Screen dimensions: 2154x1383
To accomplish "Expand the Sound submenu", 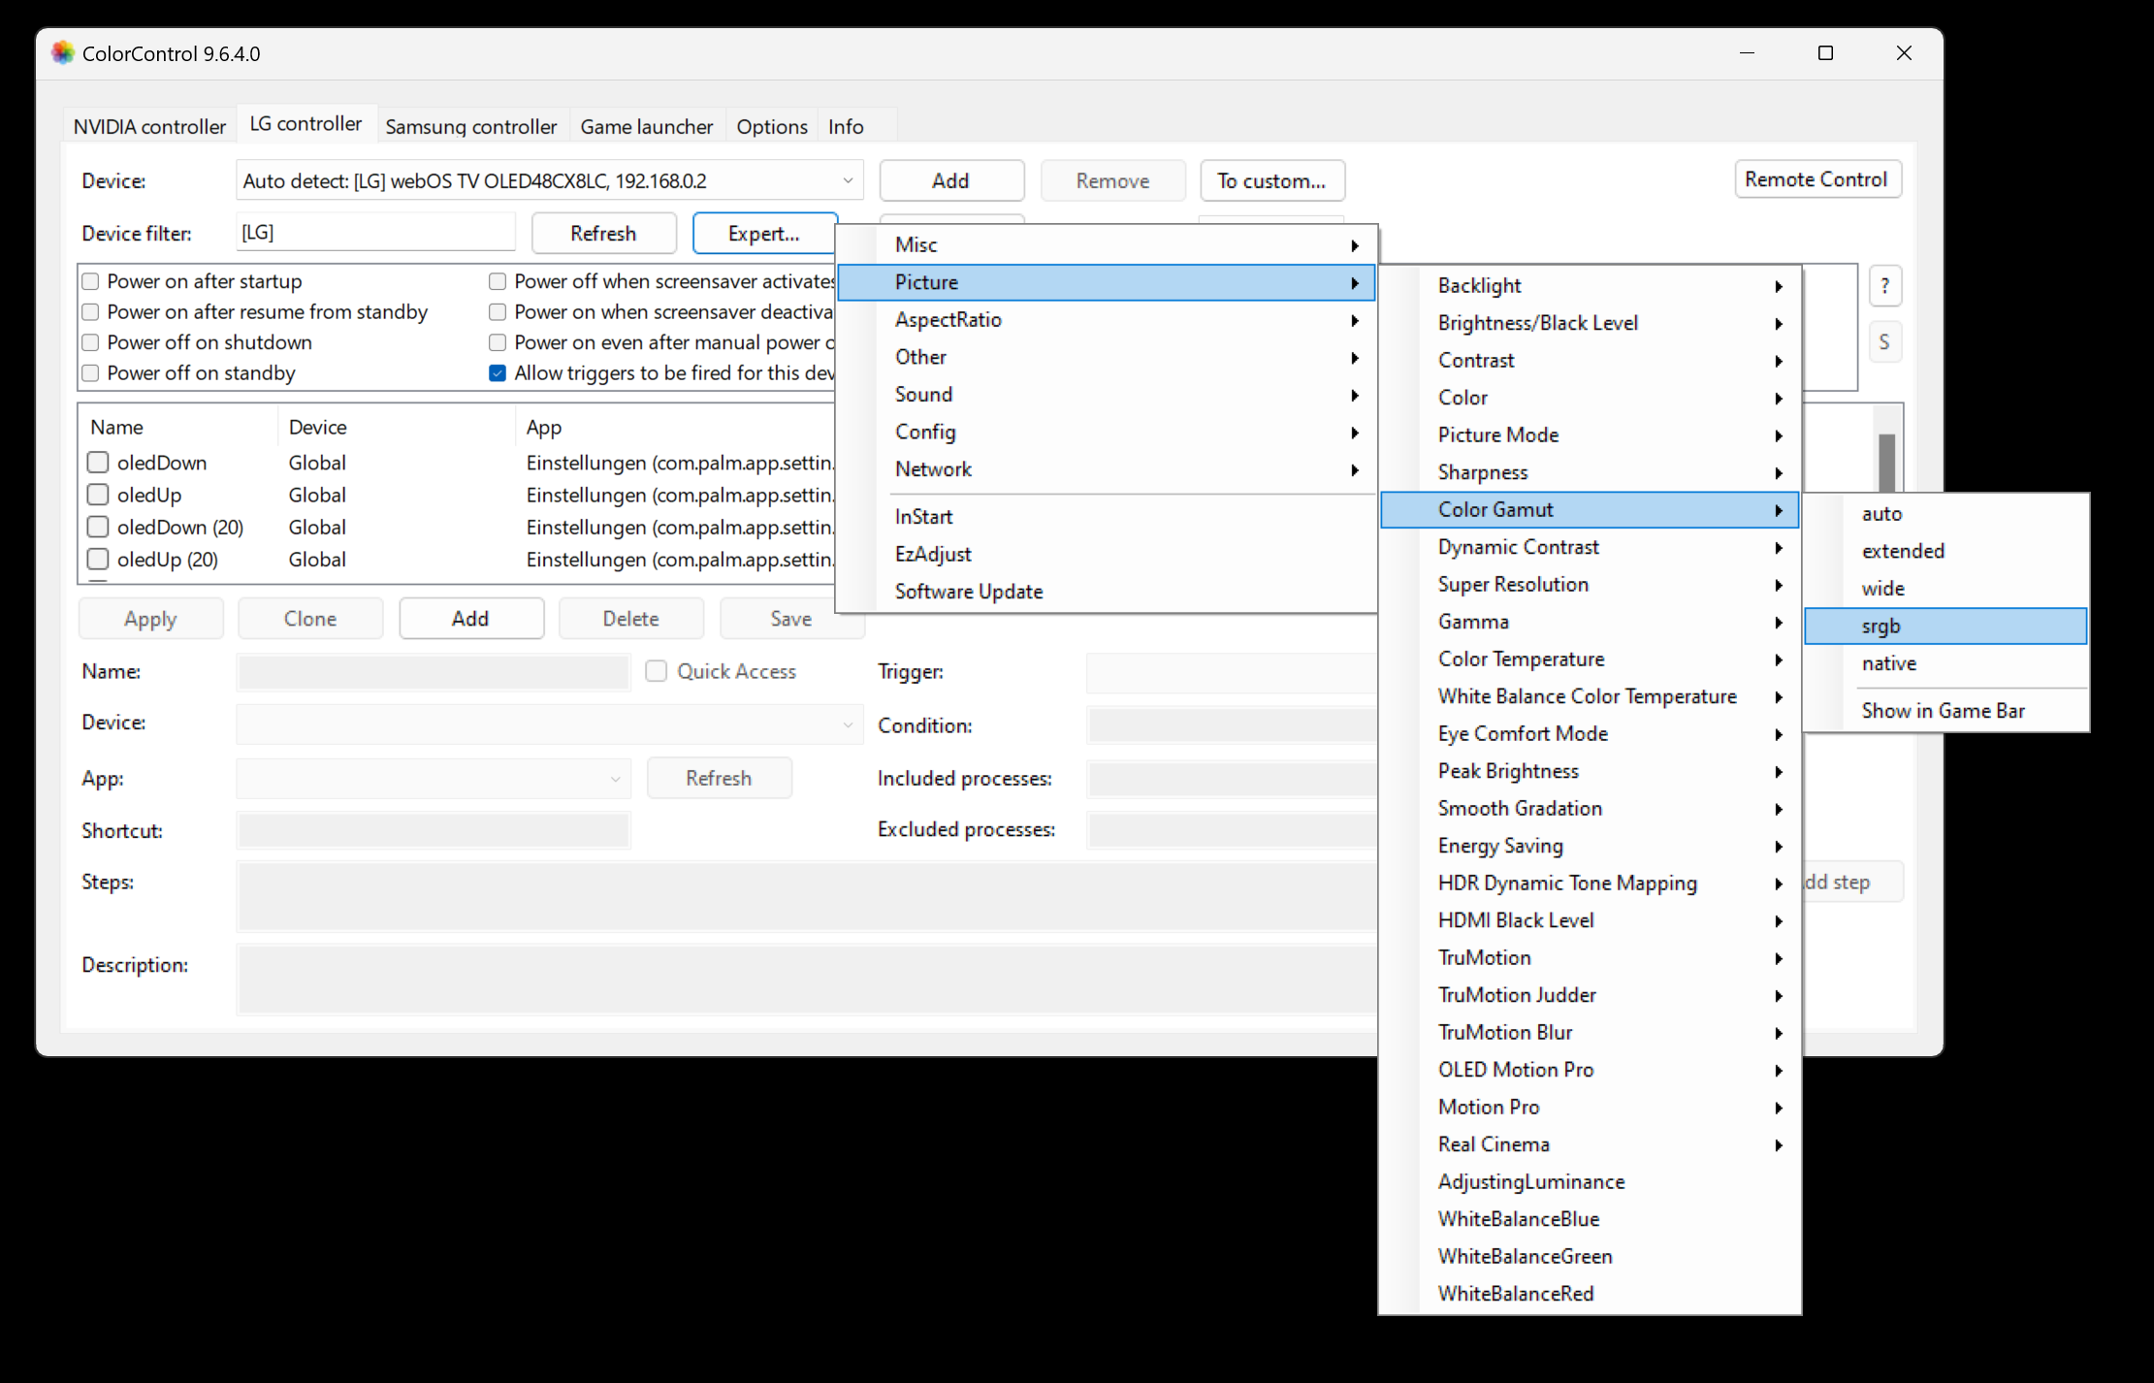I will coord(1106,395).
